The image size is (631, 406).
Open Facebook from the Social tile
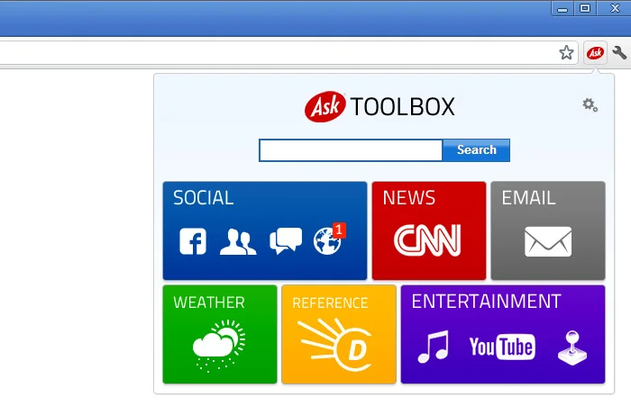(x=193, y=241)
